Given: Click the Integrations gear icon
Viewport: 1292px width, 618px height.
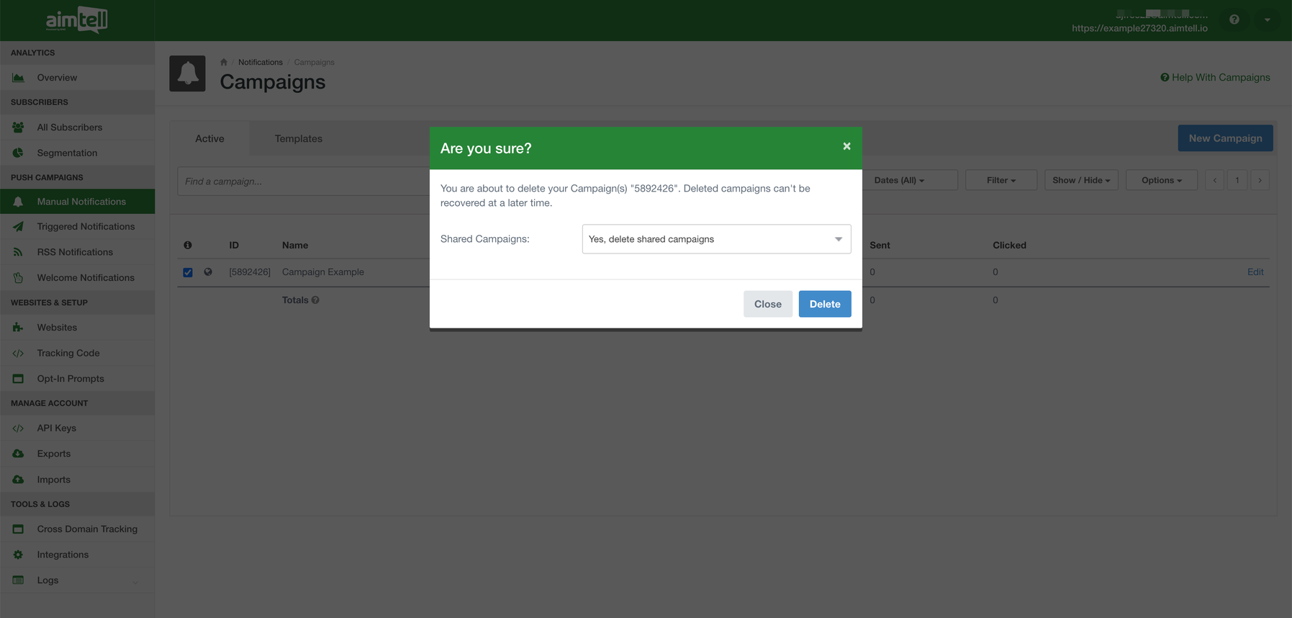Looking at the screenshot, I should click(x=18, y=555).
